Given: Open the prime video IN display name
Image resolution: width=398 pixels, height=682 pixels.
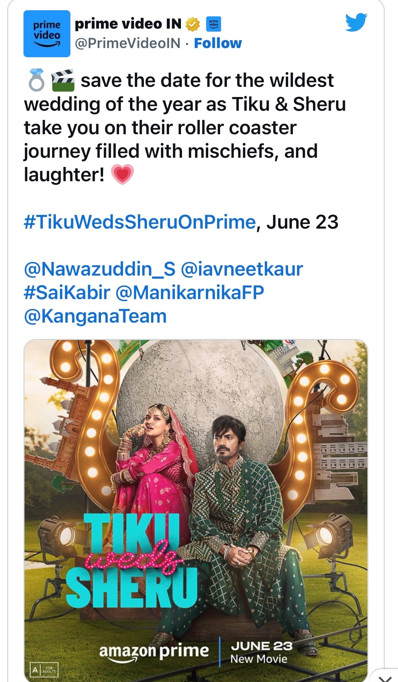Looking at the screenshot, I should pos(128,24).
